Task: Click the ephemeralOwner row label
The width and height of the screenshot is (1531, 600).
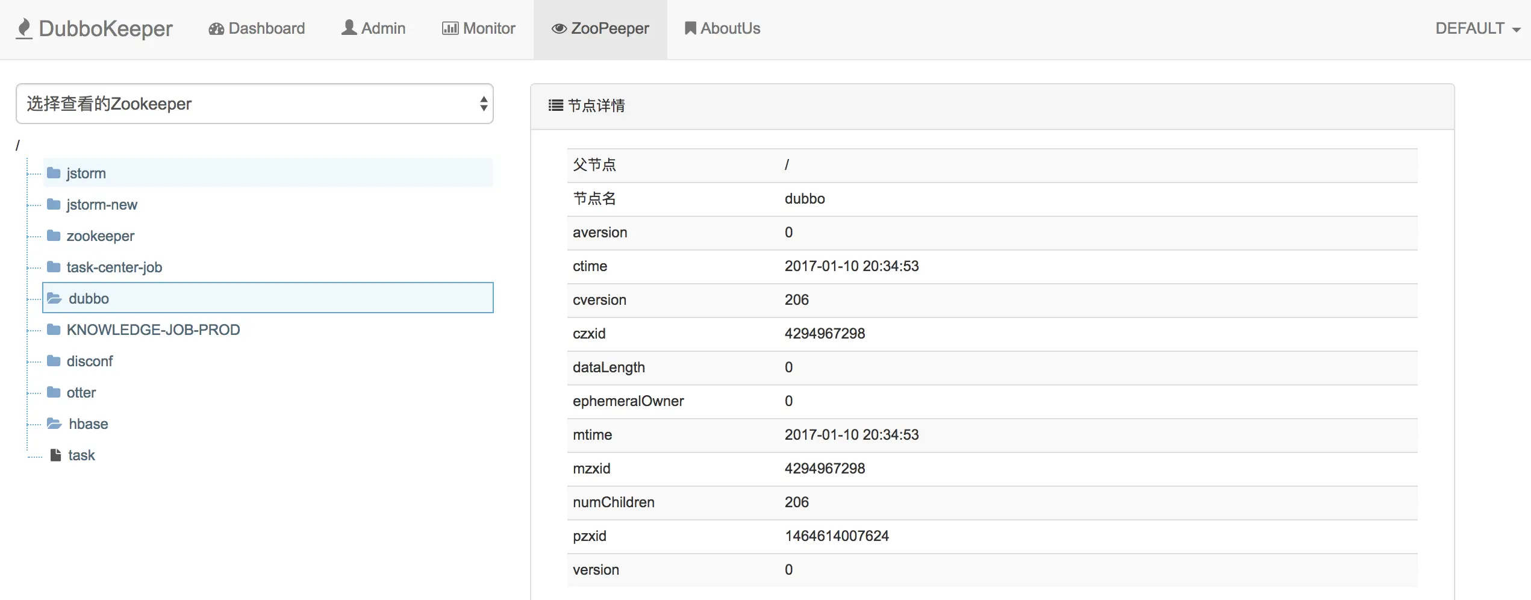Action: pyautogui.click(x=628, y=401)
